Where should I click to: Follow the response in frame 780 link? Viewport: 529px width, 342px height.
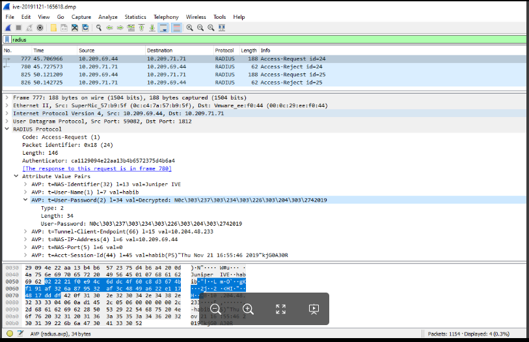coord(97,168)
